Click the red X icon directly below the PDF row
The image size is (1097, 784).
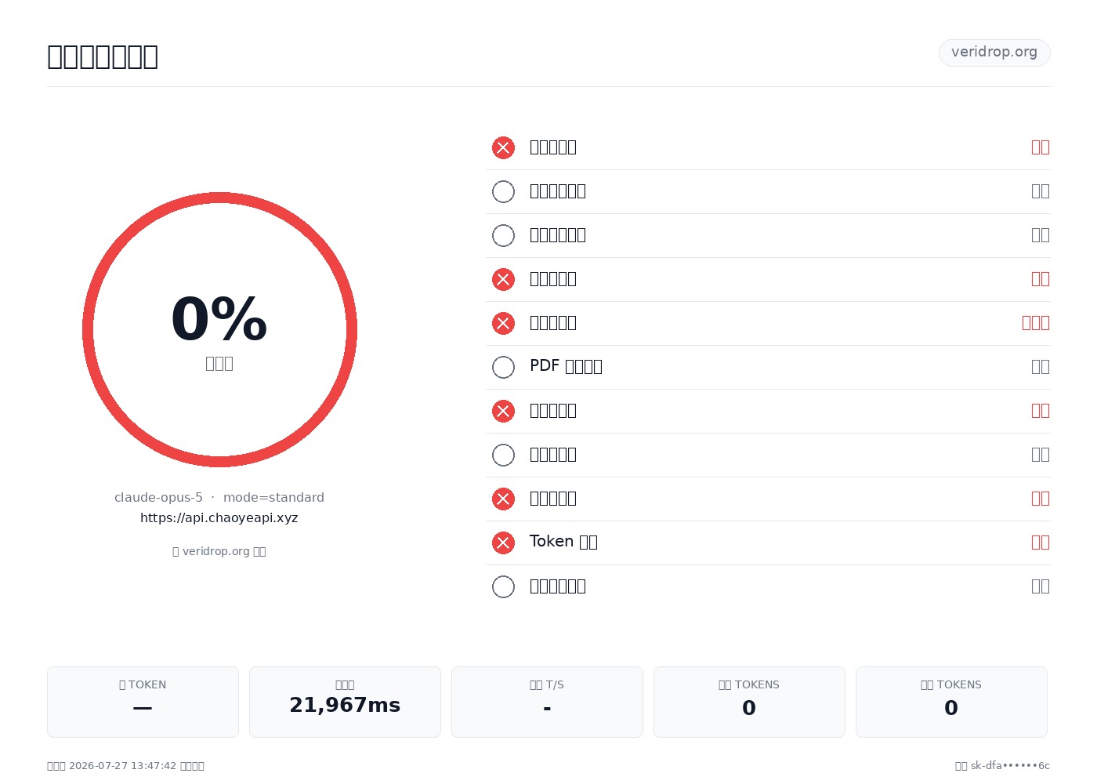point(503,411)
